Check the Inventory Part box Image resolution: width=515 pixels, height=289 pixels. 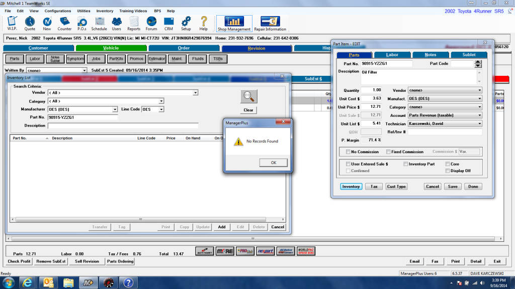(x=406, y=164)
